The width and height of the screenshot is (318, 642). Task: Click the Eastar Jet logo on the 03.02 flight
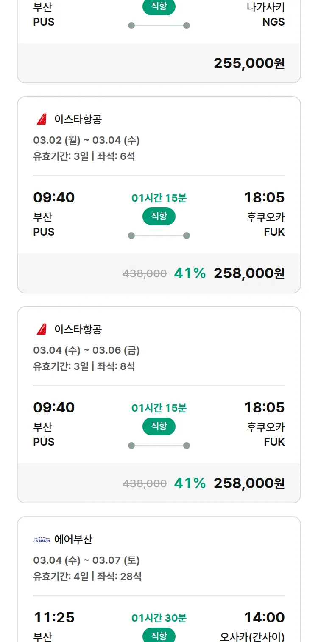point(42,119)
